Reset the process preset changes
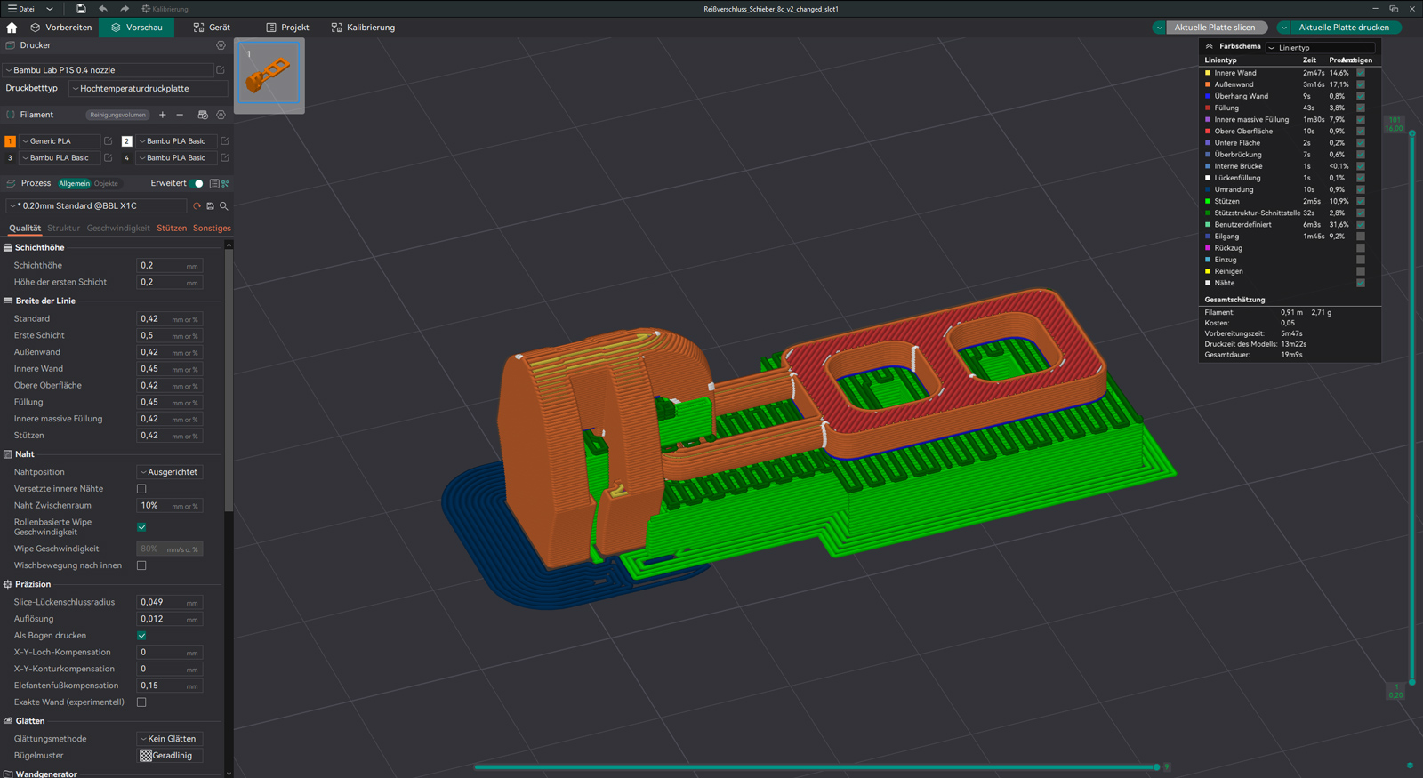The height and width of the screenshot is (778, 1423). (197, 206)
